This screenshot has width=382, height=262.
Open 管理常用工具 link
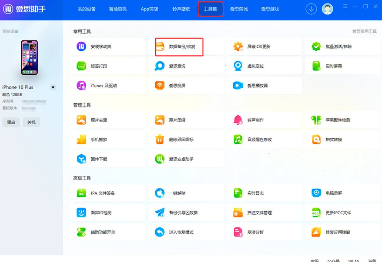coord(364,31)
